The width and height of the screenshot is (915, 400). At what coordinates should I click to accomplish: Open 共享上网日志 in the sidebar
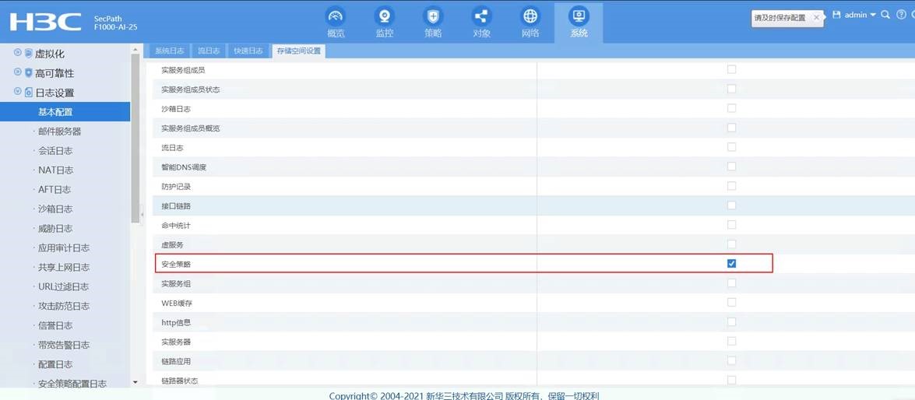64,267
